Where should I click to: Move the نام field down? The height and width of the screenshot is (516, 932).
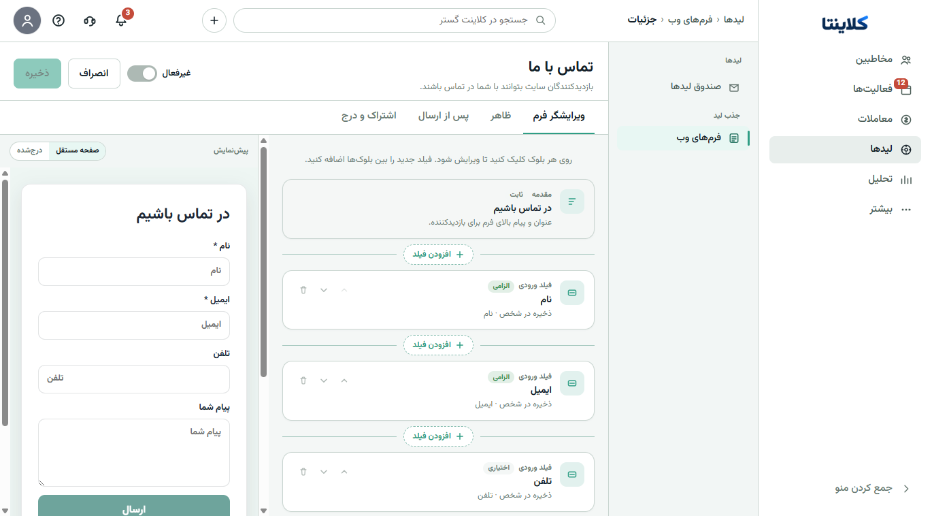pyautogui.click(x=324, y=290)
